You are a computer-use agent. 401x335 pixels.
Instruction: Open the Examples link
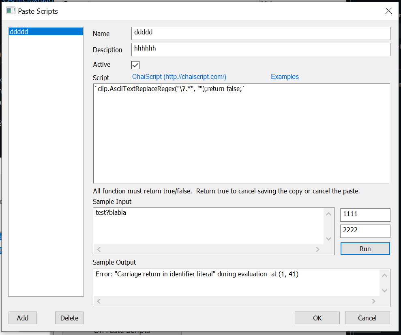(x=285, y=77)
